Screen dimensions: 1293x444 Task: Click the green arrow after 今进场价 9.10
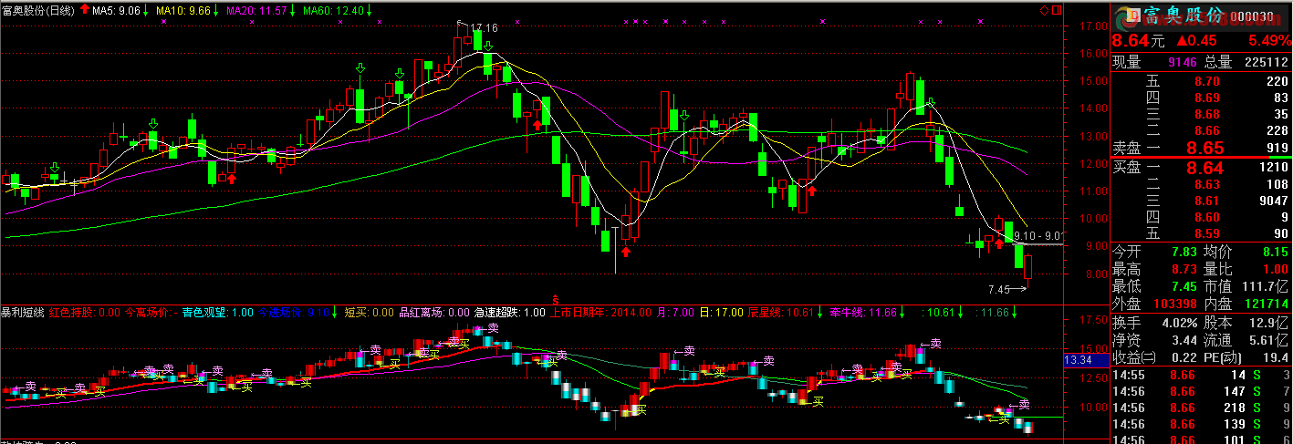(x=335, y=312)
